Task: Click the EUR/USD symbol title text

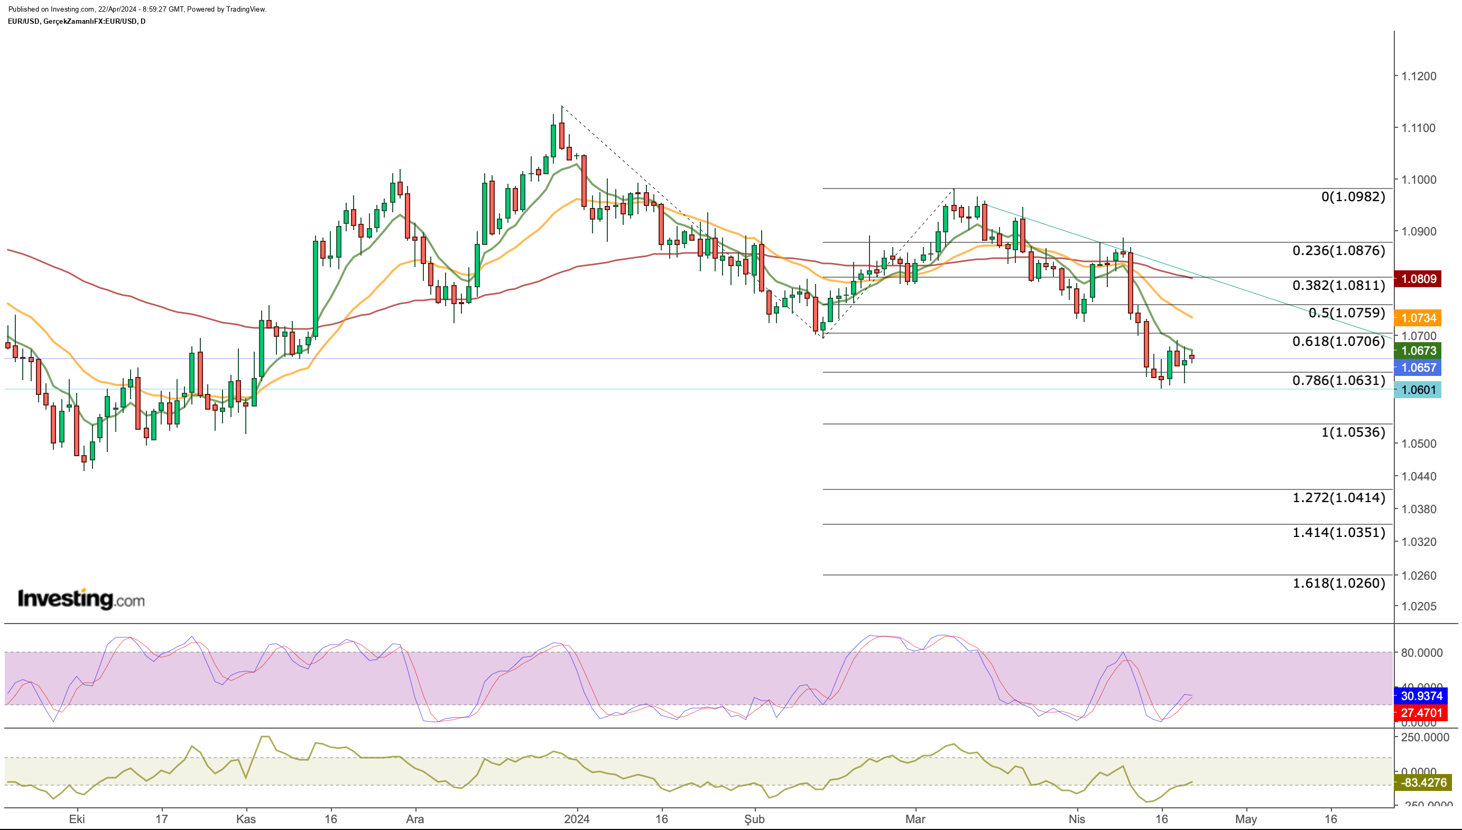Action: point(77,22)
